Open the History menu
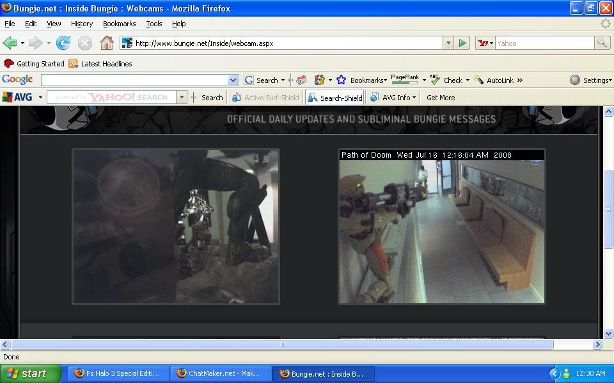This screenshot has height=383, width=614. tap(82, 24)
